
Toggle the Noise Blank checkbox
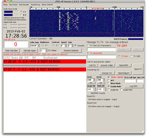click(x=109, y=83)
